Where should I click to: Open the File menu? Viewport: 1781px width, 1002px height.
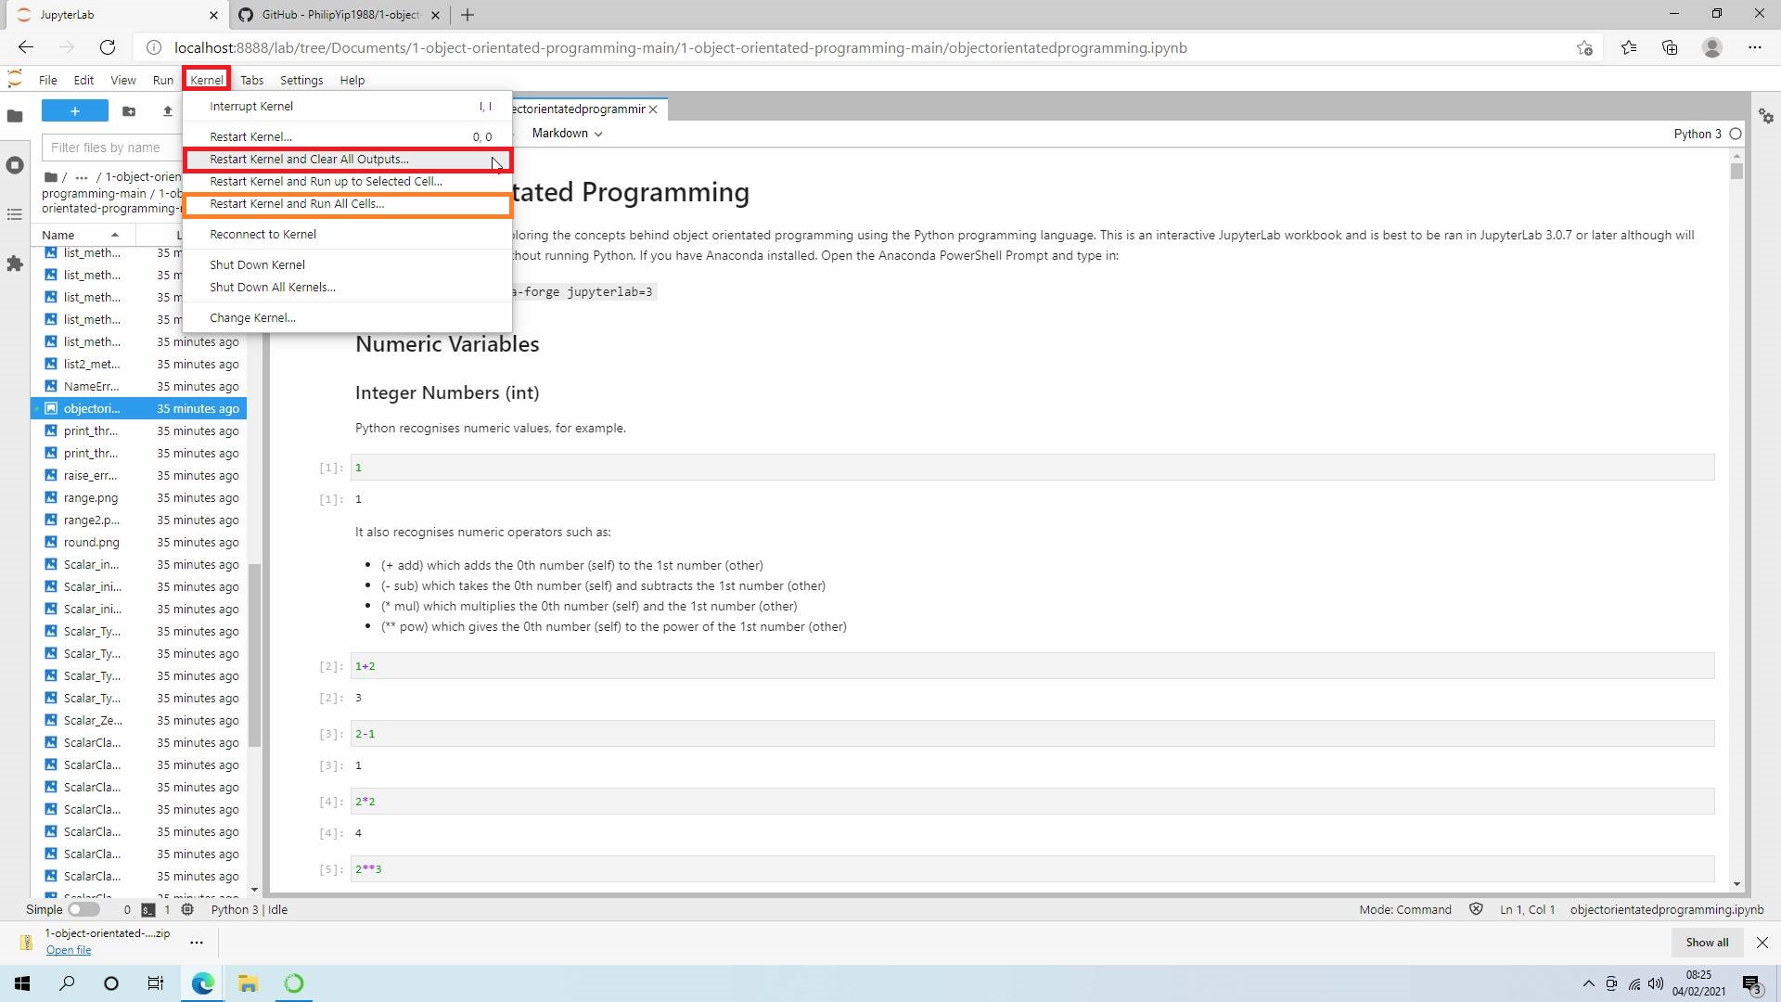[48, 80]
